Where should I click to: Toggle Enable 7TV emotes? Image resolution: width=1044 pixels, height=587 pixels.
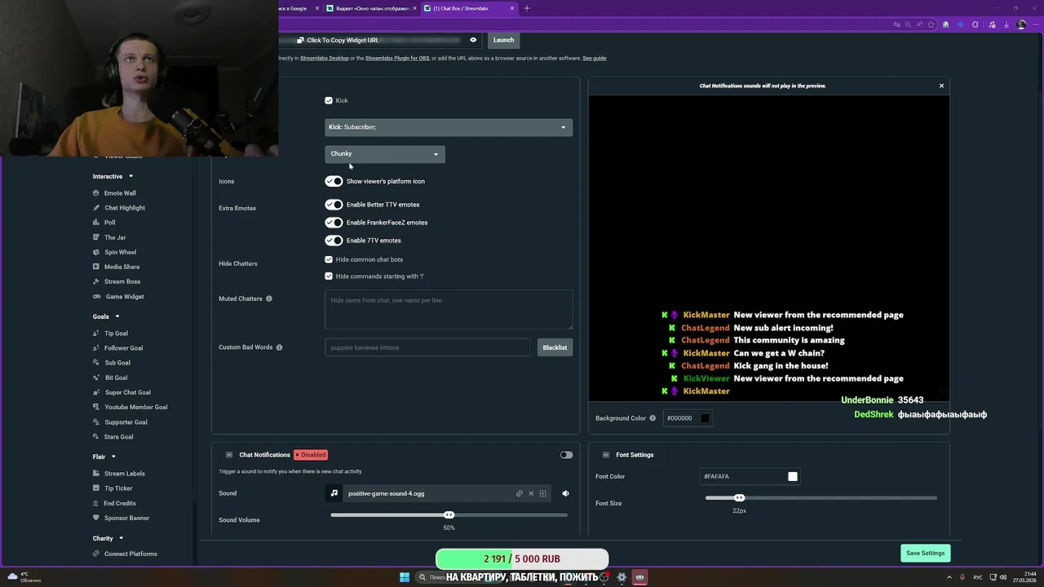coord(334,241)
